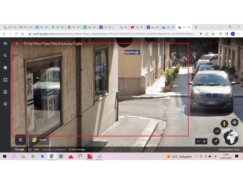Bookmark this page with the star icon

point(213,34)
